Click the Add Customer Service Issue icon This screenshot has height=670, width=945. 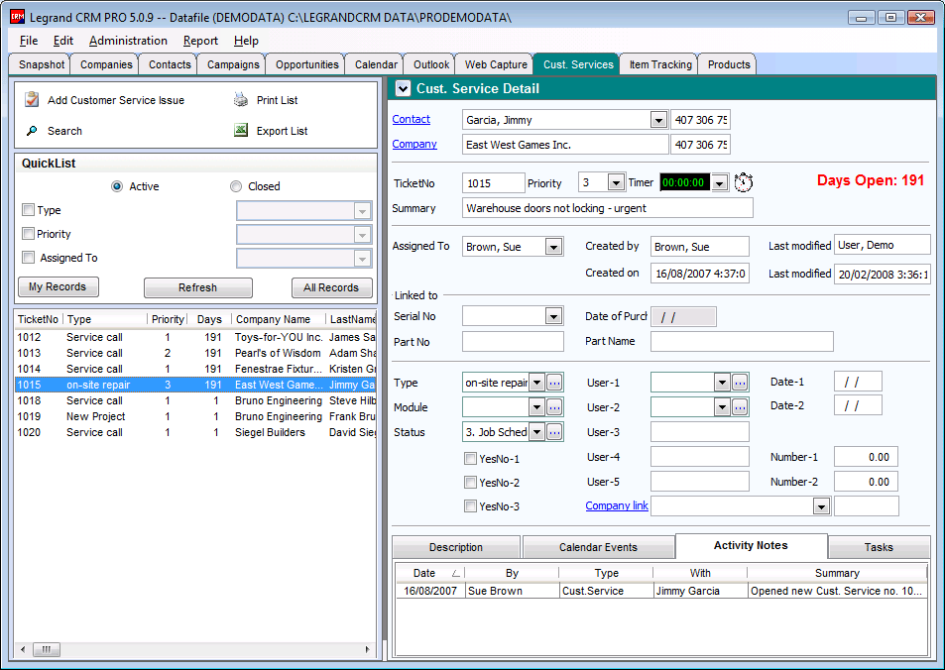32,99
